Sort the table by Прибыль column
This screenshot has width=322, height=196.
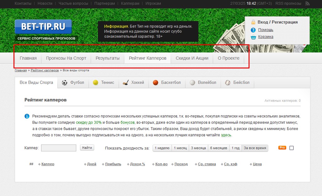click(113, 164)
